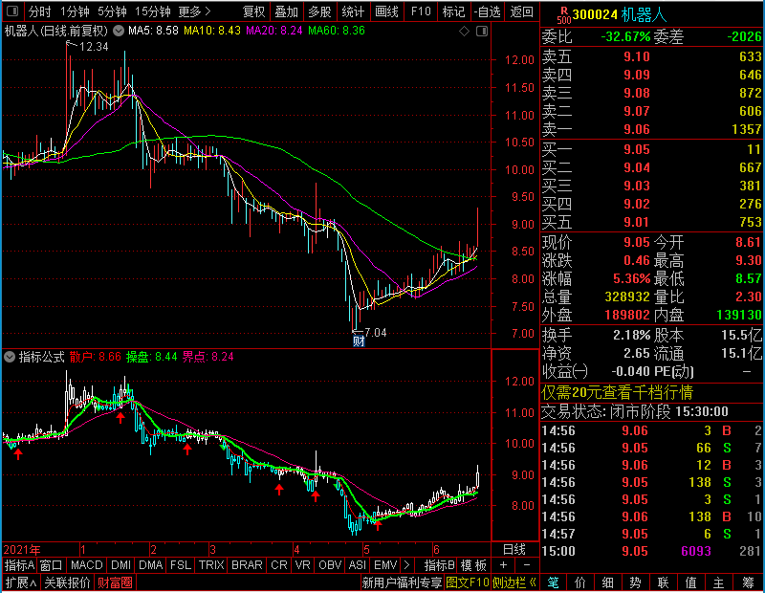The height and width of the screenshot is (593, 765).
Task: Click the 标记 mark button
Action: click(x=453, y=11)
